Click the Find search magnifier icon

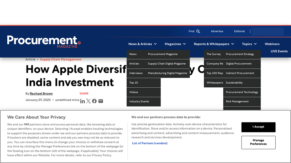198,32
